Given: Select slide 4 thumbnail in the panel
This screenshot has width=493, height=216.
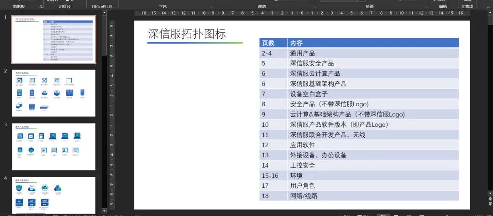Looking at the screenshot, I should click(53, 195).
